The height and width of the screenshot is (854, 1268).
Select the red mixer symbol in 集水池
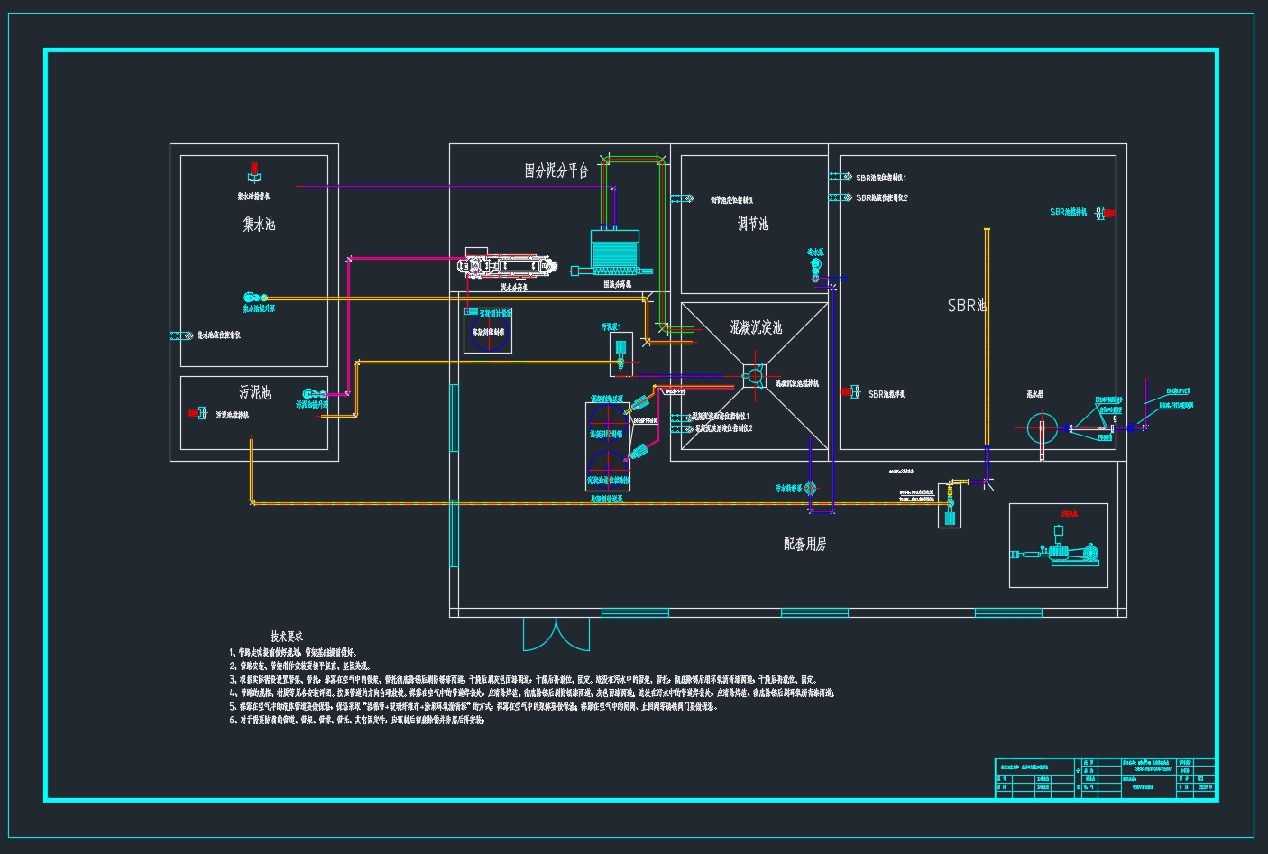tap(253, 170)
